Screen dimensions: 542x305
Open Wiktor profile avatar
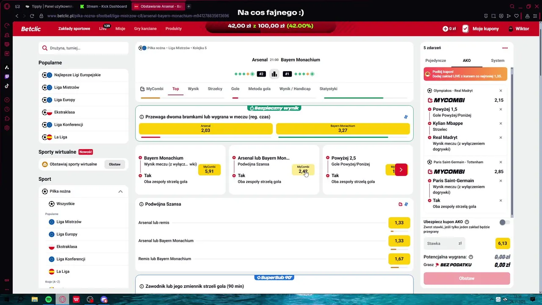(x=511, y=29)
